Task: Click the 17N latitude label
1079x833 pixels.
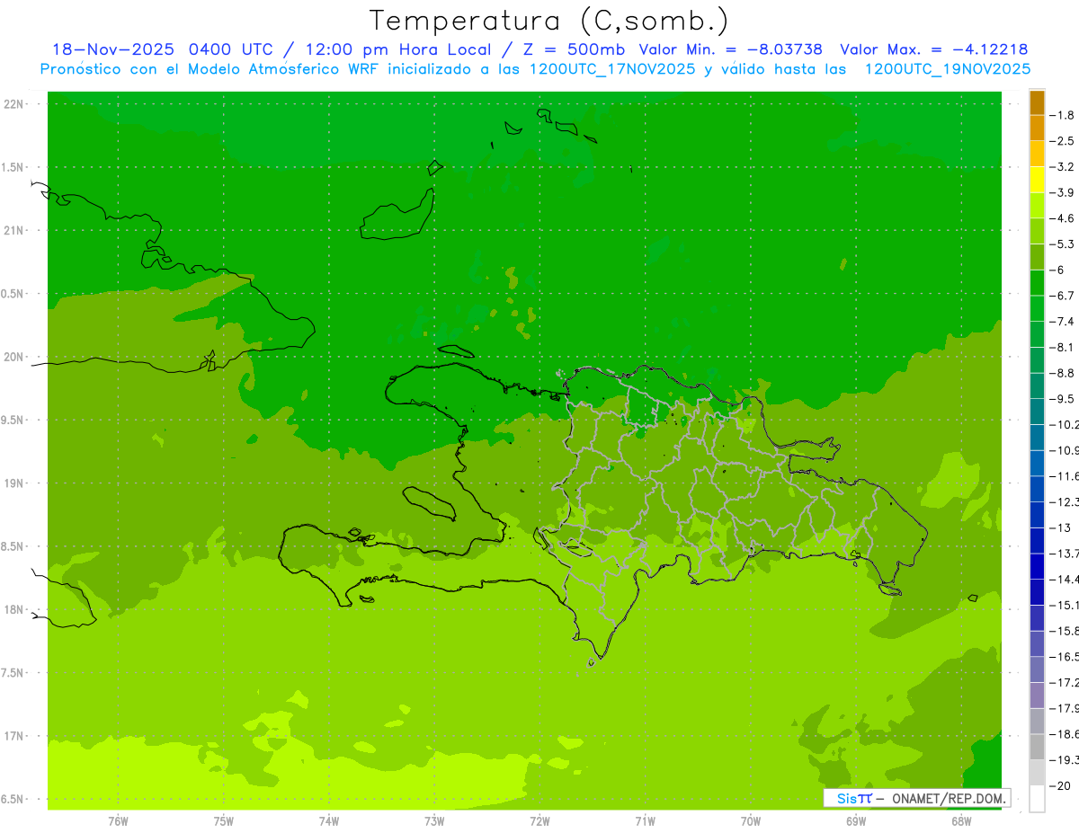Action: [13, 736]
